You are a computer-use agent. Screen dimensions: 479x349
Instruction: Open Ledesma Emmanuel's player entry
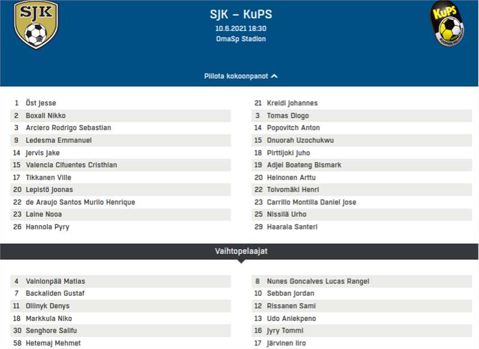59,140
